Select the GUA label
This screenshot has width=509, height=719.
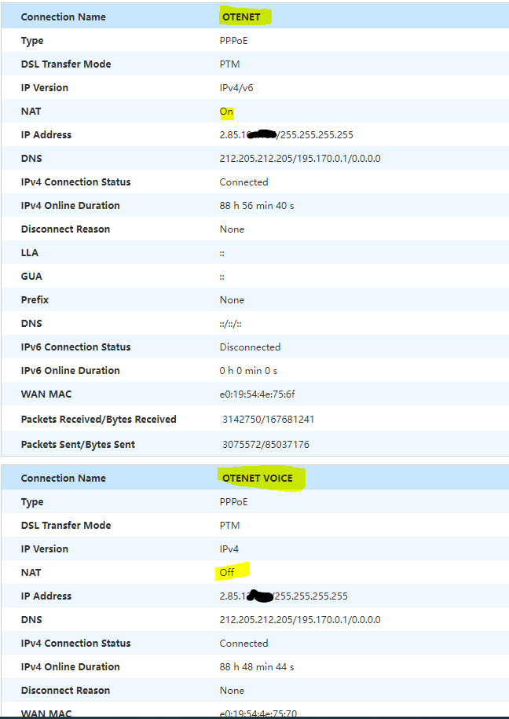click(31, 276)
